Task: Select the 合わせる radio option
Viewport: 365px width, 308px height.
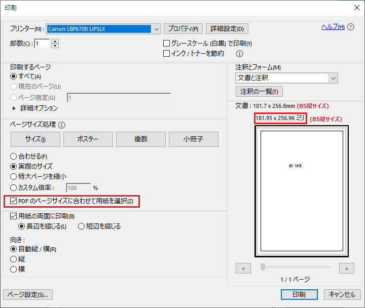Action: (14, 157)
